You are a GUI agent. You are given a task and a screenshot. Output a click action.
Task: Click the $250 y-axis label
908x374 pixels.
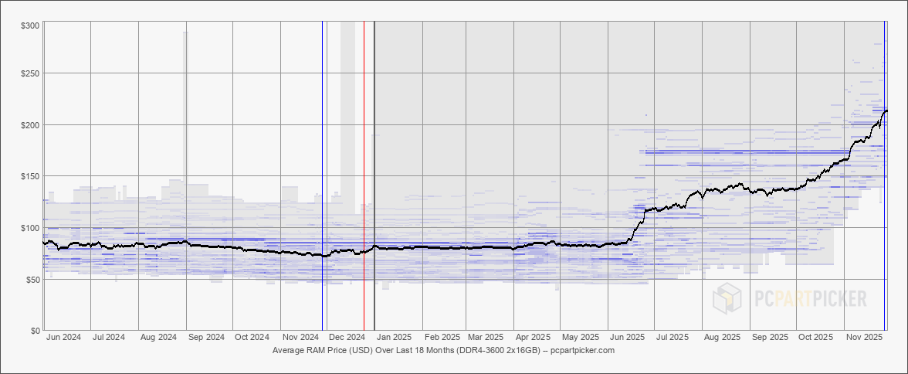tap(30, 73)
